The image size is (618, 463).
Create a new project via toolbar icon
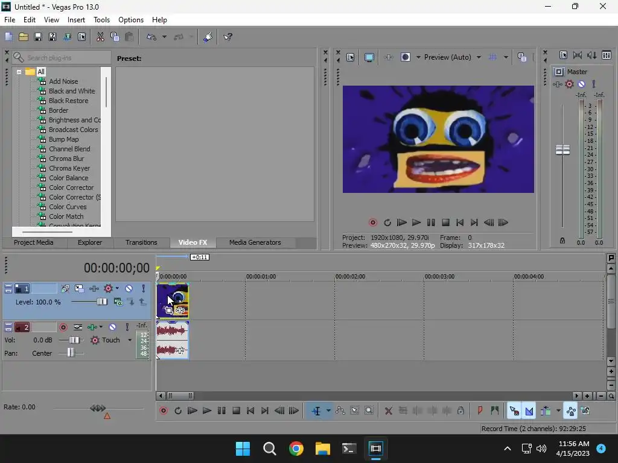pos(8,37)
